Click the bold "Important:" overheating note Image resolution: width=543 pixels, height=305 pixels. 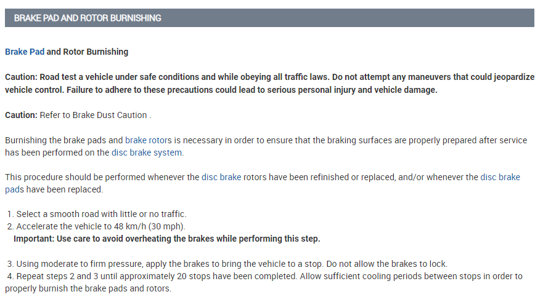click(166, 239)
